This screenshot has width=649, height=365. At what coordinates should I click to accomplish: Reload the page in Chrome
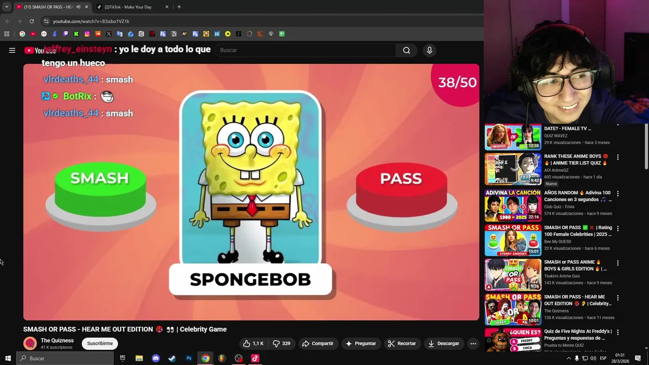click(x=31, y=21)
